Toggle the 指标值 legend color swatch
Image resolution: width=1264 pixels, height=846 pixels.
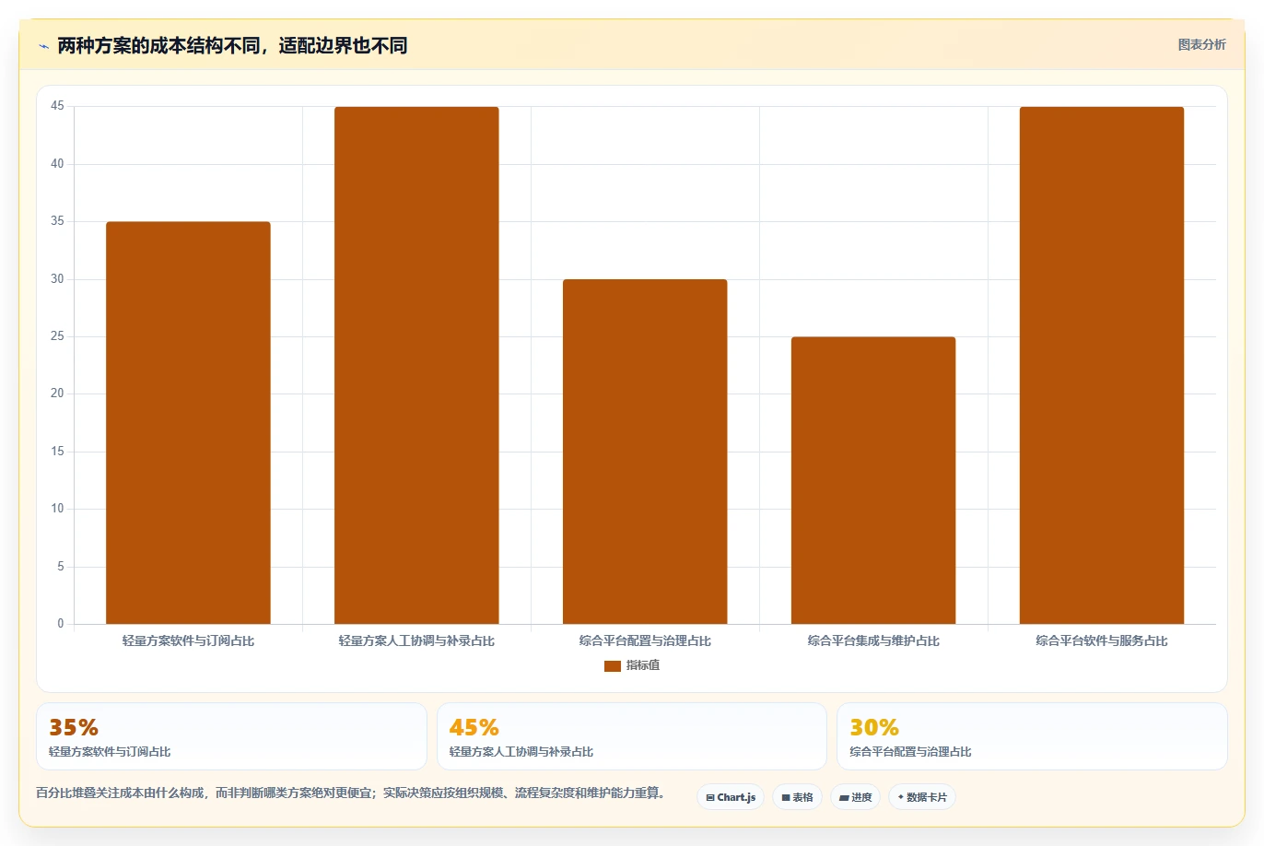[612, 665]
